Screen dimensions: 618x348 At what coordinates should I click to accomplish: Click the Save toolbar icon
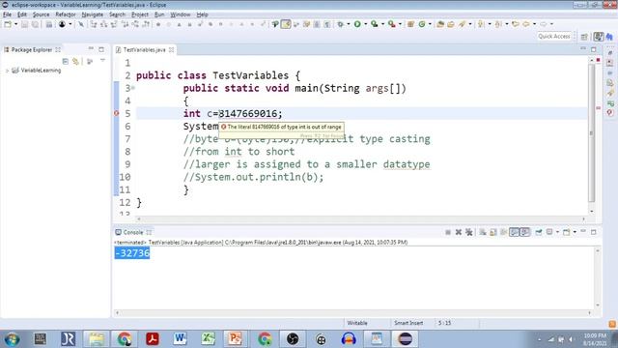click(x=24, y=24)
